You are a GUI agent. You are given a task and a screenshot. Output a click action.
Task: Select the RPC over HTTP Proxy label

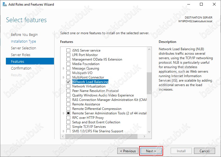(x=88, y=118)
